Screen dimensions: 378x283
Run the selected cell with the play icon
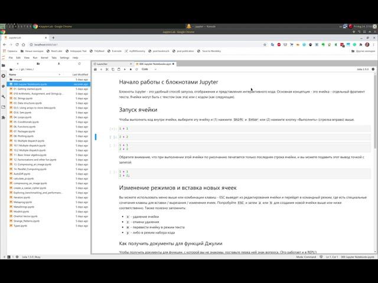click(x=125, y=70)
